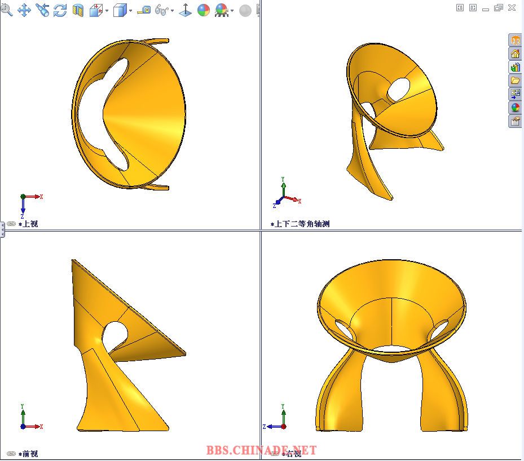Open the Edit Appearance color ball

(204, 10)
